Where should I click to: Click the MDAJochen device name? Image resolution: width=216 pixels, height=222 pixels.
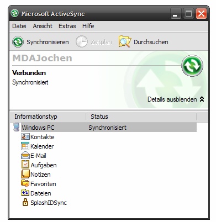point(42,58)
